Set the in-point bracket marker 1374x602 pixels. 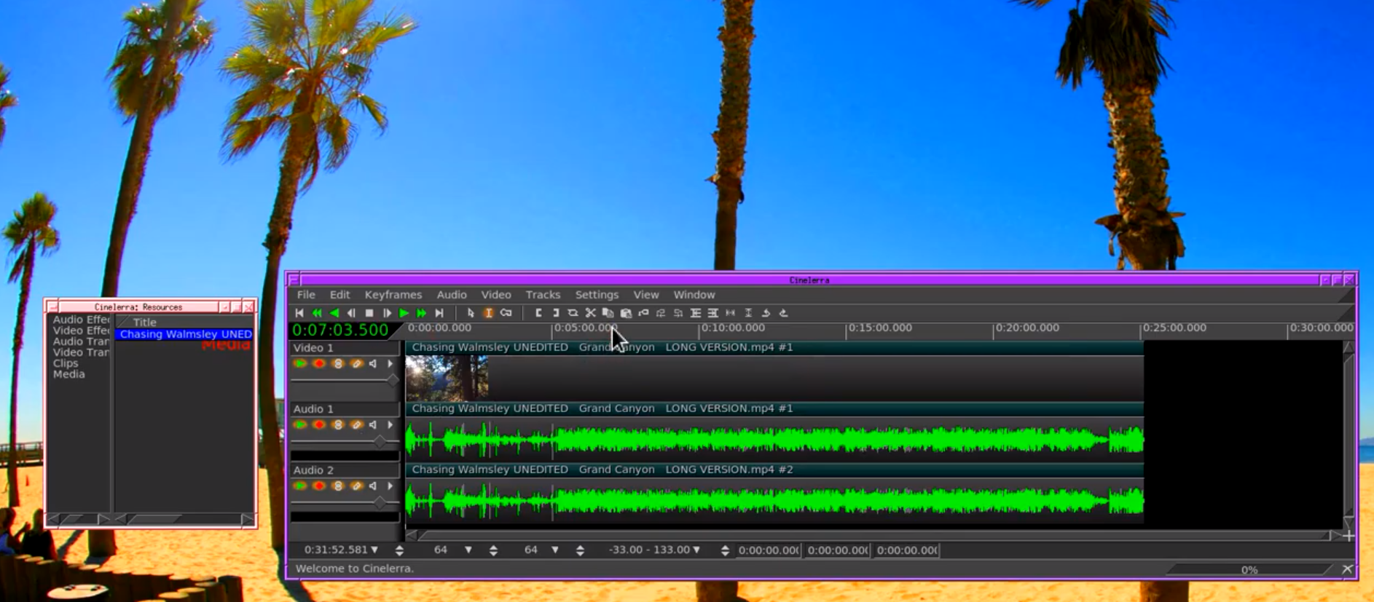538,313
